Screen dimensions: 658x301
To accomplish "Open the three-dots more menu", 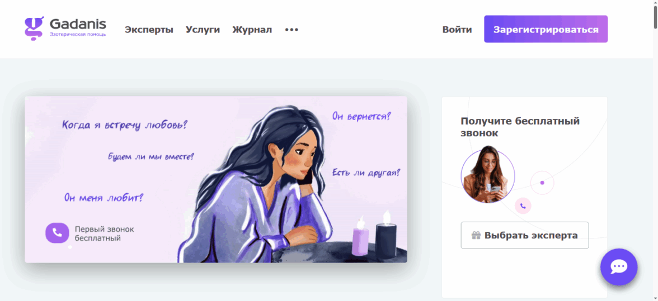I will [292, 30].
